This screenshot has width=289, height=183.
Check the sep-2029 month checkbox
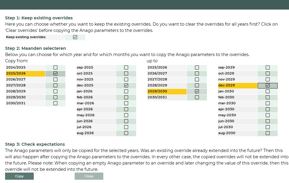pos(268,67)
